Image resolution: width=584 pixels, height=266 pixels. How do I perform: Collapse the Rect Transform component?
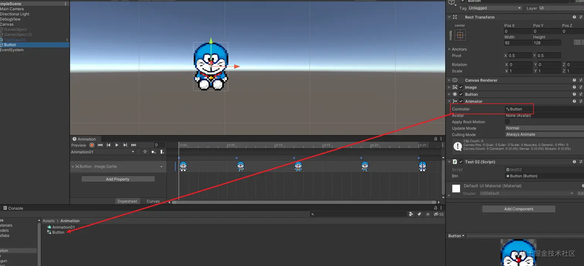[x=449, y=17]
